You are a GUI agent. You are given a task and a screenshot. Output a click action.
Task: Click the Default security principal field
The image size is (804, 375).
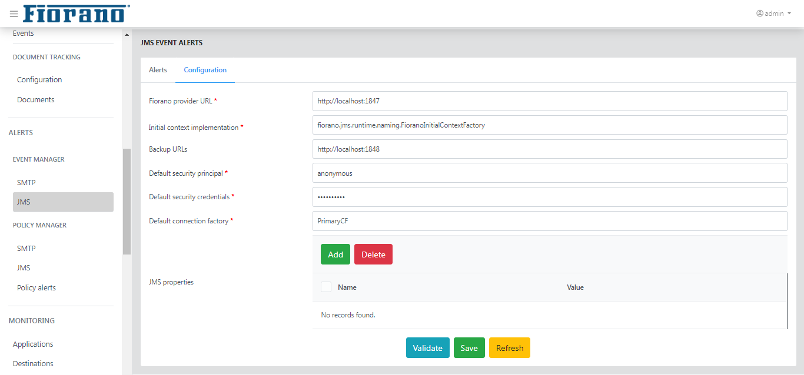click(550, 173)
